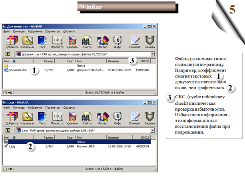The height and width of the screenshot is (183, 245).
Task: Sort by Размер column in Документ.rar window
Action: click(x=44, y=61)
